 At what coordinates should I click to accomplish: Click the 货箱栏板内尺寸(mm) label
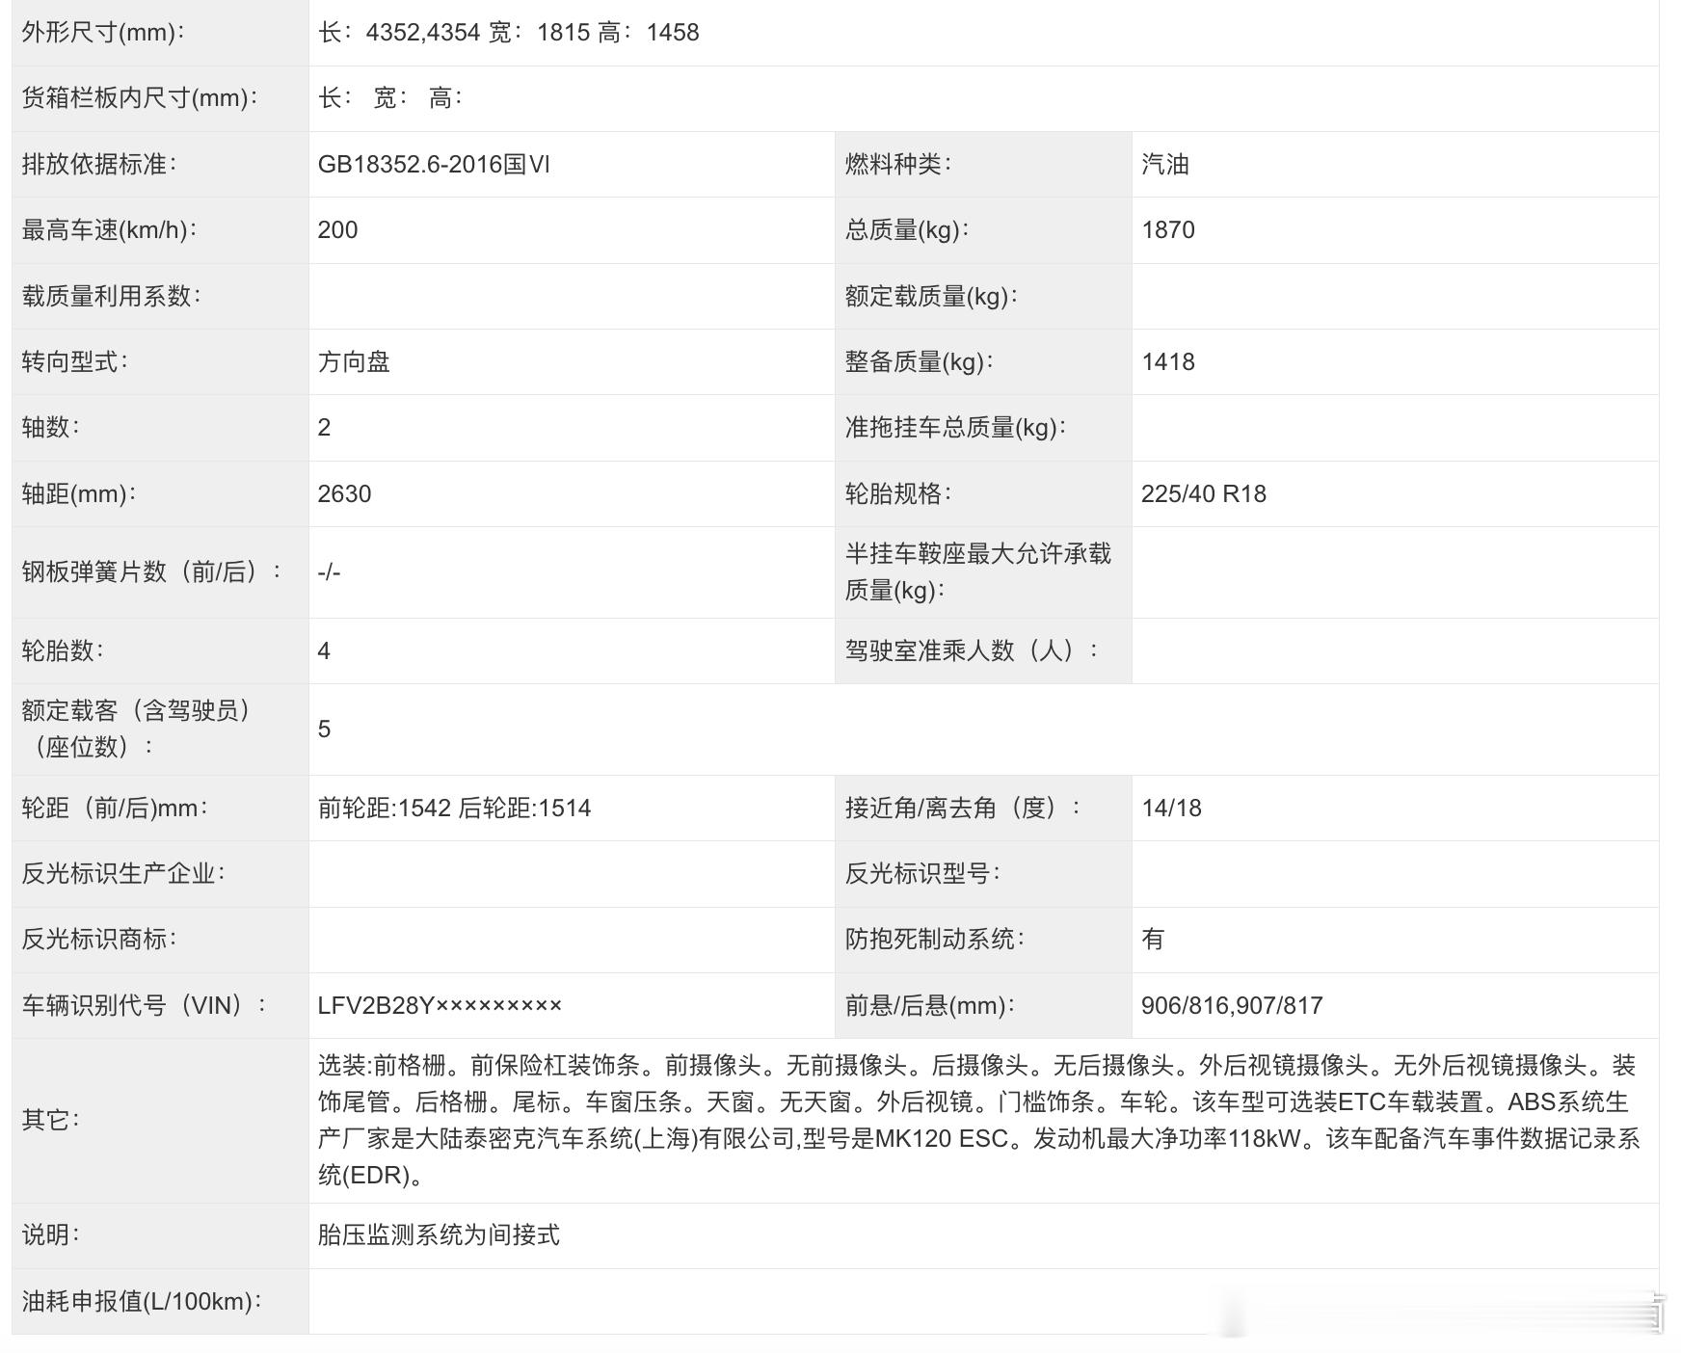pyautogui.click(x=140, y=98)
